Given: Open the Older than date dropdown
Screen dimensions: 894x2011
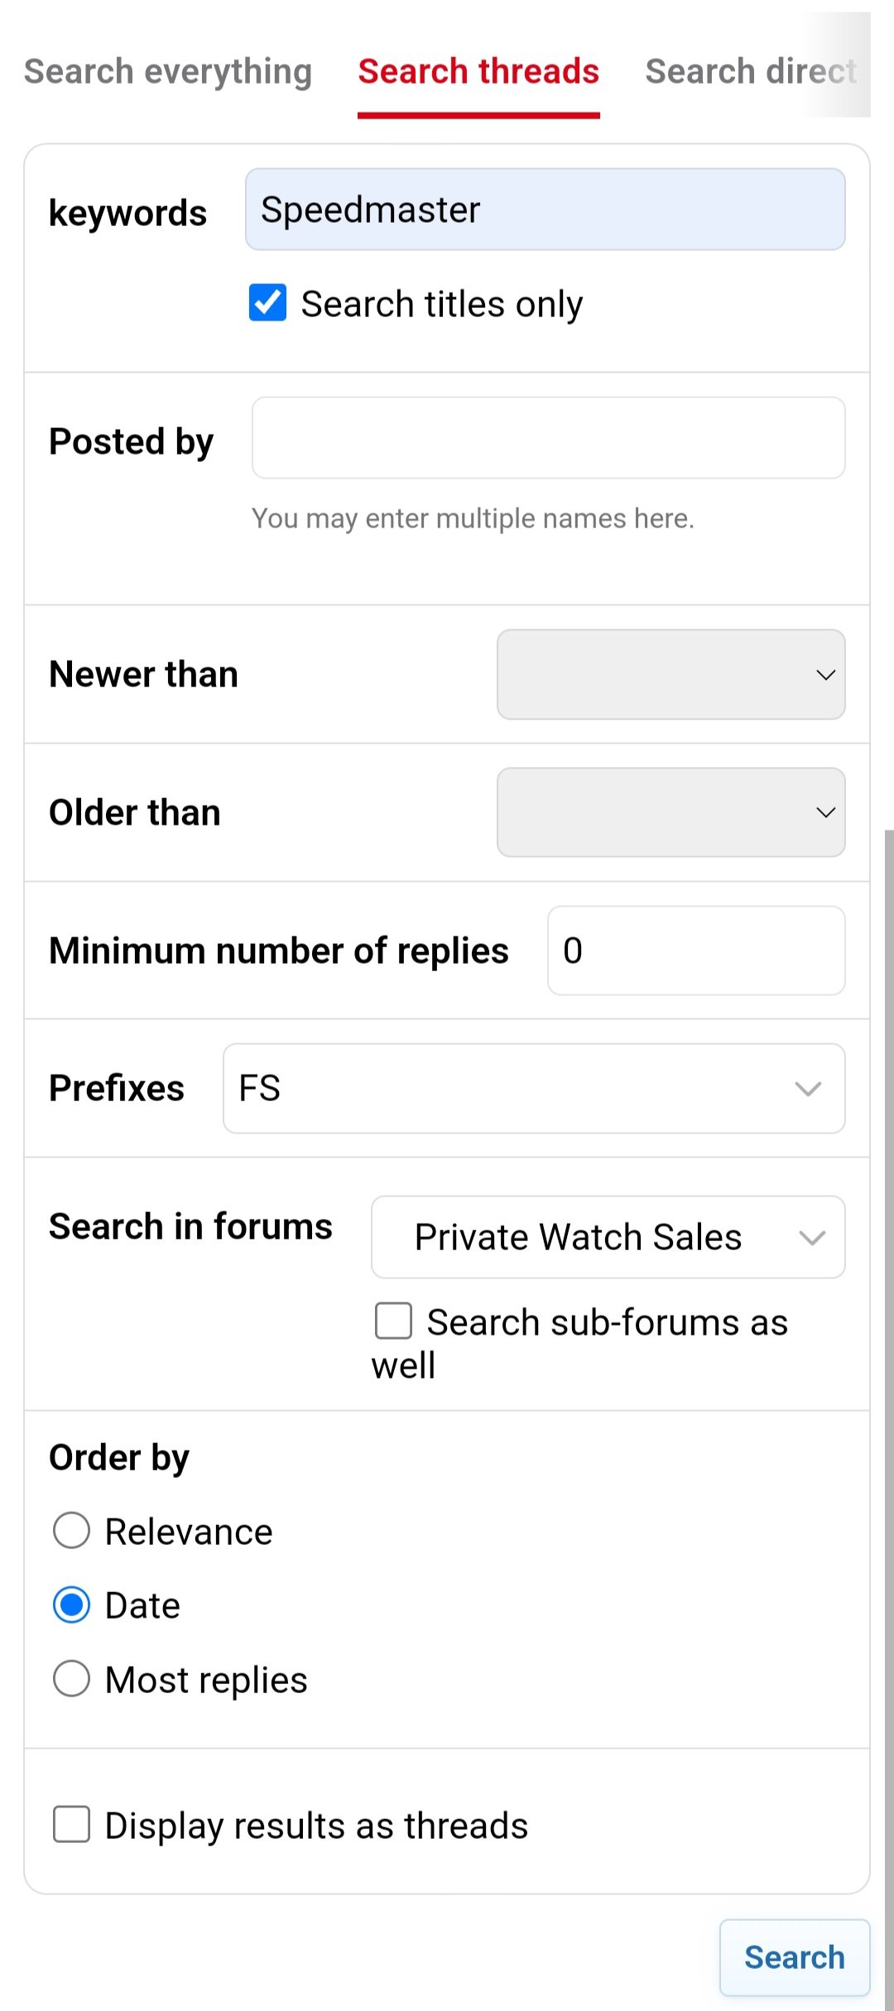Looking at the screenshot, I should (x=670, y=812).
